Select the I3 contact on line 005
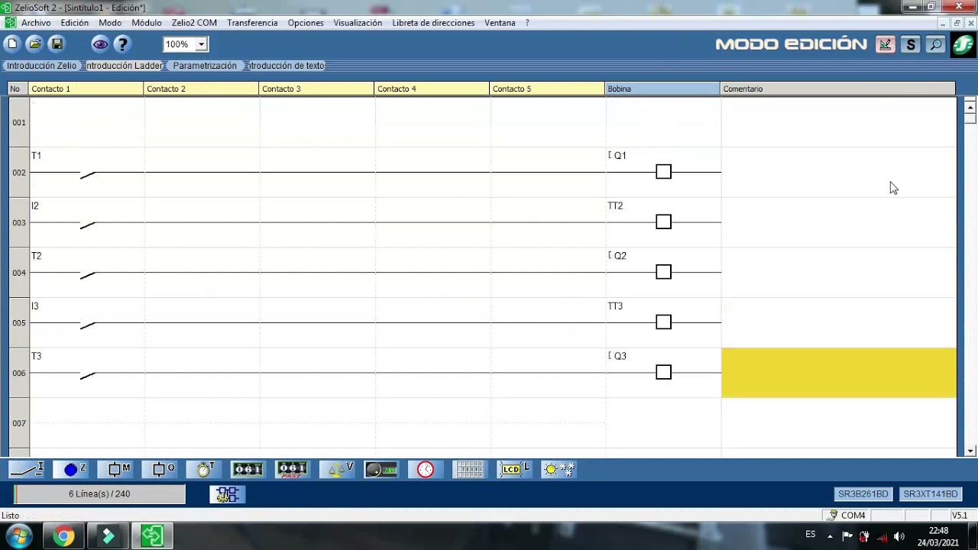This screenshot has height=550, width=978. 86,322
